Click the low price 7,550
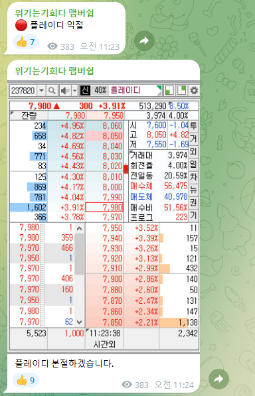 (157, 145)
